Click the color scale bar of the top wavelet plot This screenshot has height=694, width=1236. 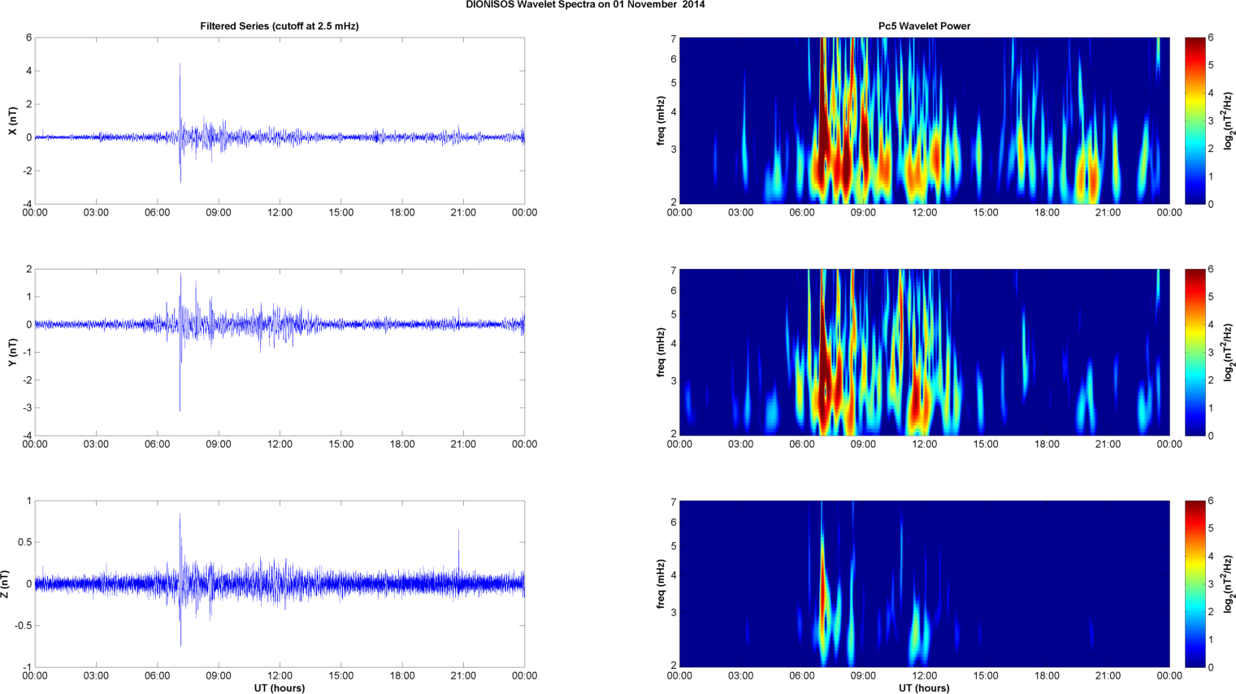tap(1195, 120)
